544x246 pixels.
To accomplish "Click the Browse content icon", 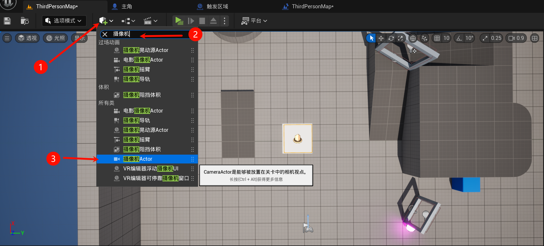I will (25, 21).
